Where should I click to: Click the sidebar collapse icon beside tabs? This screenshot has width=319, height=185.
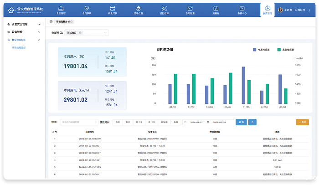(51, 21)
